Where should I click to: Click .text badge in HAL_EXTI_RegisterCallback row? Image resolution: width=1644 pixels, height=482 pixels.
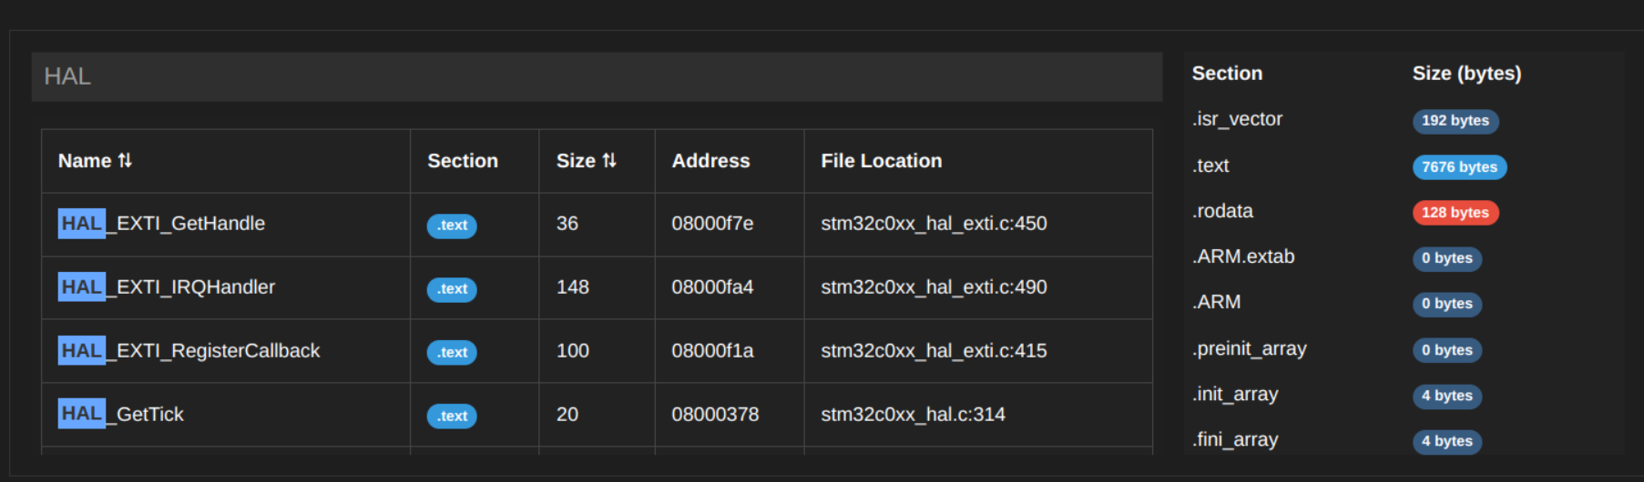[452, 353]
